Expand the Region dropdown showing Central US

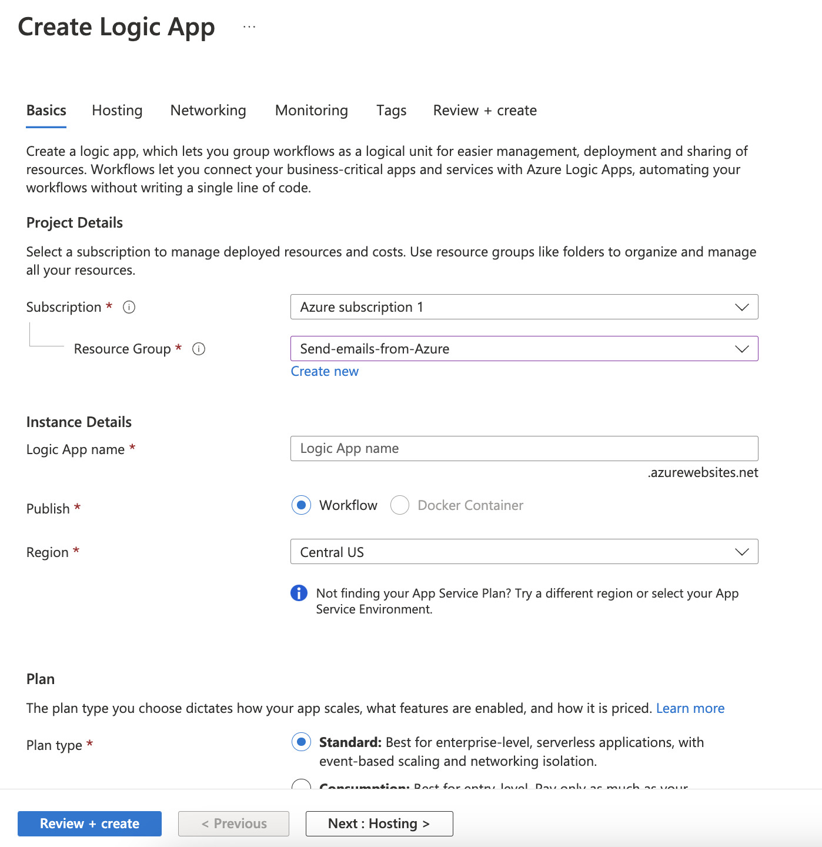coord(524,552)
